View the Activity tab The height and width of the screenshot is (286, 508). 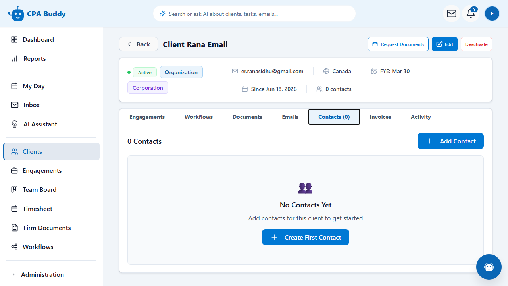click(x=421, y=117)
